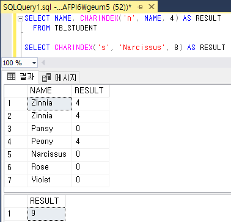The width and height of the screenshot is (231, 222).
Task: Click the 'Narcissus' string literal in editor
Action: click(142, 48)
